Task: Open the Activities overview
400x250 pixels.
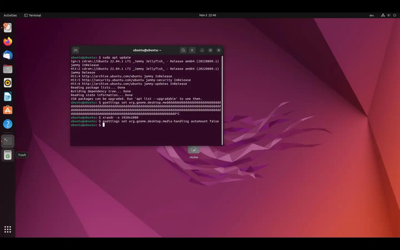Action: tap(10, 15)
